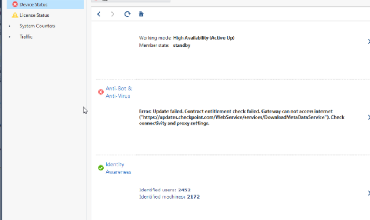Select the Traffic label in sidebar
Viewport: 370px width, 220px height.
[x=26, y=37]
